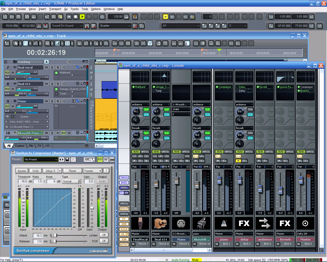Activate the Zoom magnifier tool
The width and height of the screenshot is (327, 262).
(x=96, y=43)
